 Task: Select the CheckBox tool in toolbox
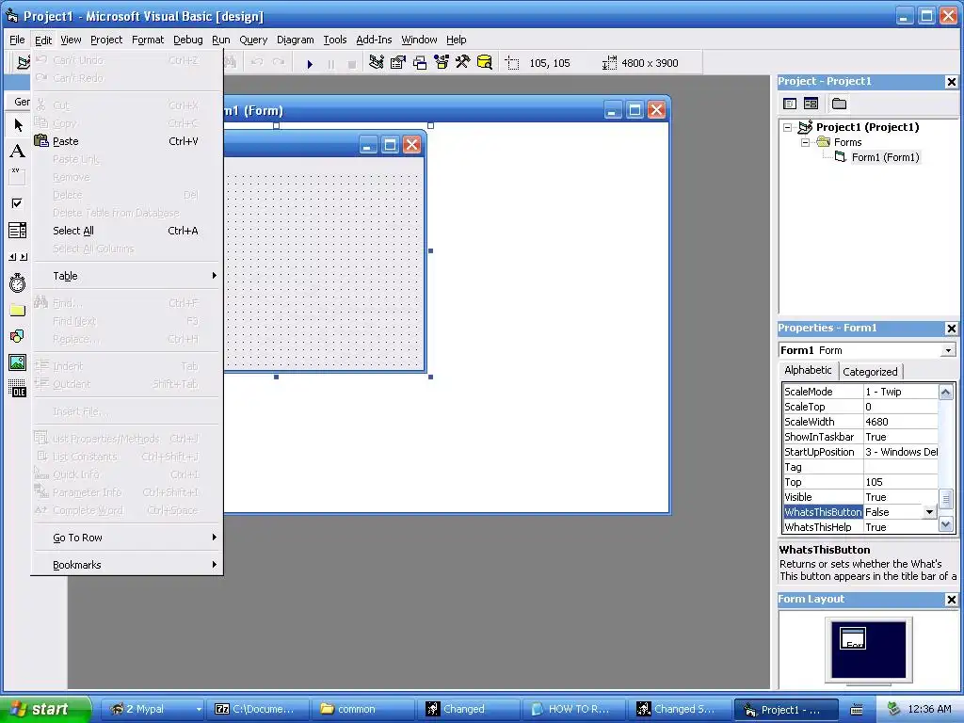(x=18, y=203)
